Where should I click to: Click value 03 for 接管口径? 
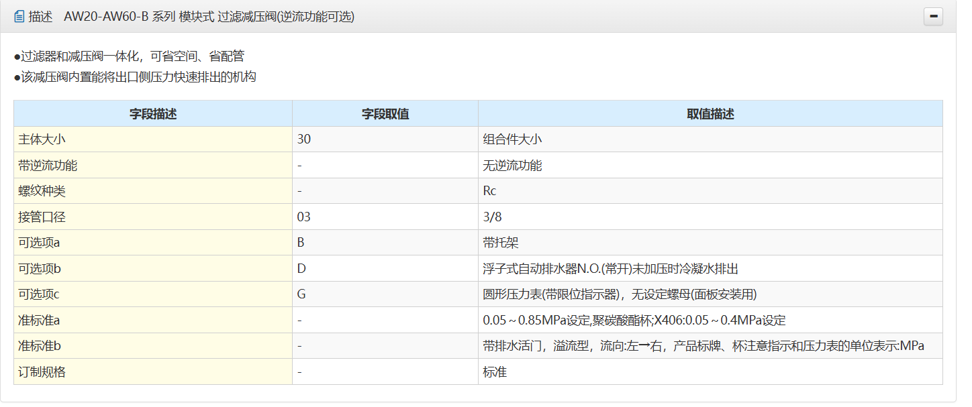[x=304, y=217]
